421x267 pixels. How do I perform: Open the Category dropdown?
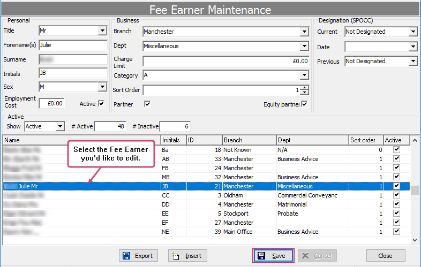[304, 75]
